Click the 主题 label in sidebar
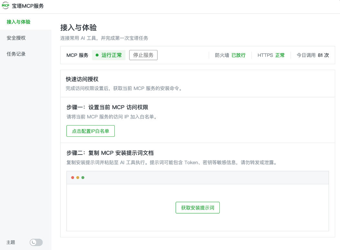The height and width of the screenshot is (250, 340). pyautogui.click(x=11, y=242)
